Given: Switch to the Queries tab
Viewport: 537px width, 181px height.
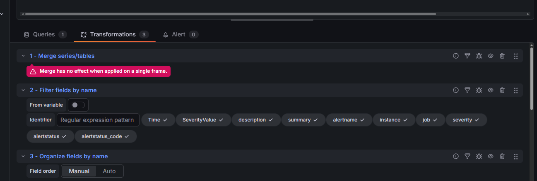Looking at the screenshot, I should pyautogui.click(x=44, y=35).
